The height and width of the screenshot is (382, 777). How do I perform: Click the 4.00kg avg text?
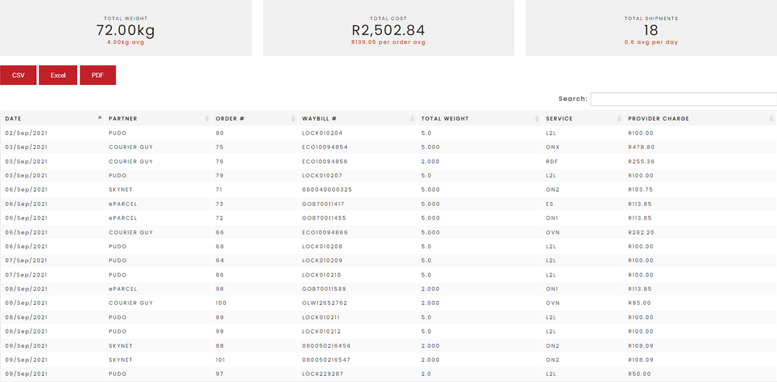(x=126, y=42)
